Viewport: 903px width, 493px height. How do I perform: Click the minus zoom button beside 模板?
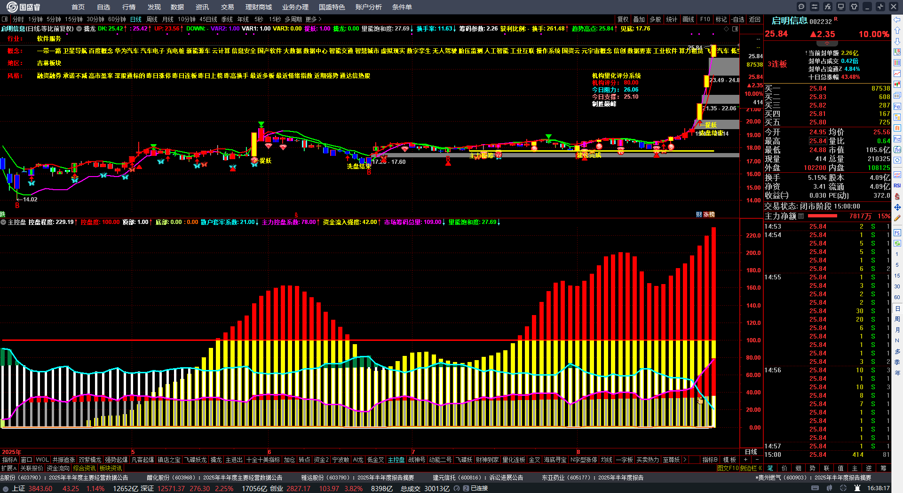(x=757, y=460)
